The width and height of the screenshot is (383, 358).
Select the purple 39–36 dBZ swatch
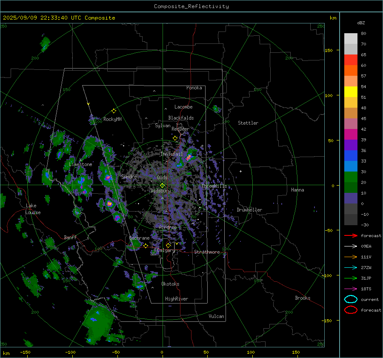tap(351, 145)
